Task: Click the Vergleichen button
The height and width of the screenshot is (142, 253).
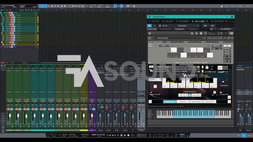Action: (165, 29)
